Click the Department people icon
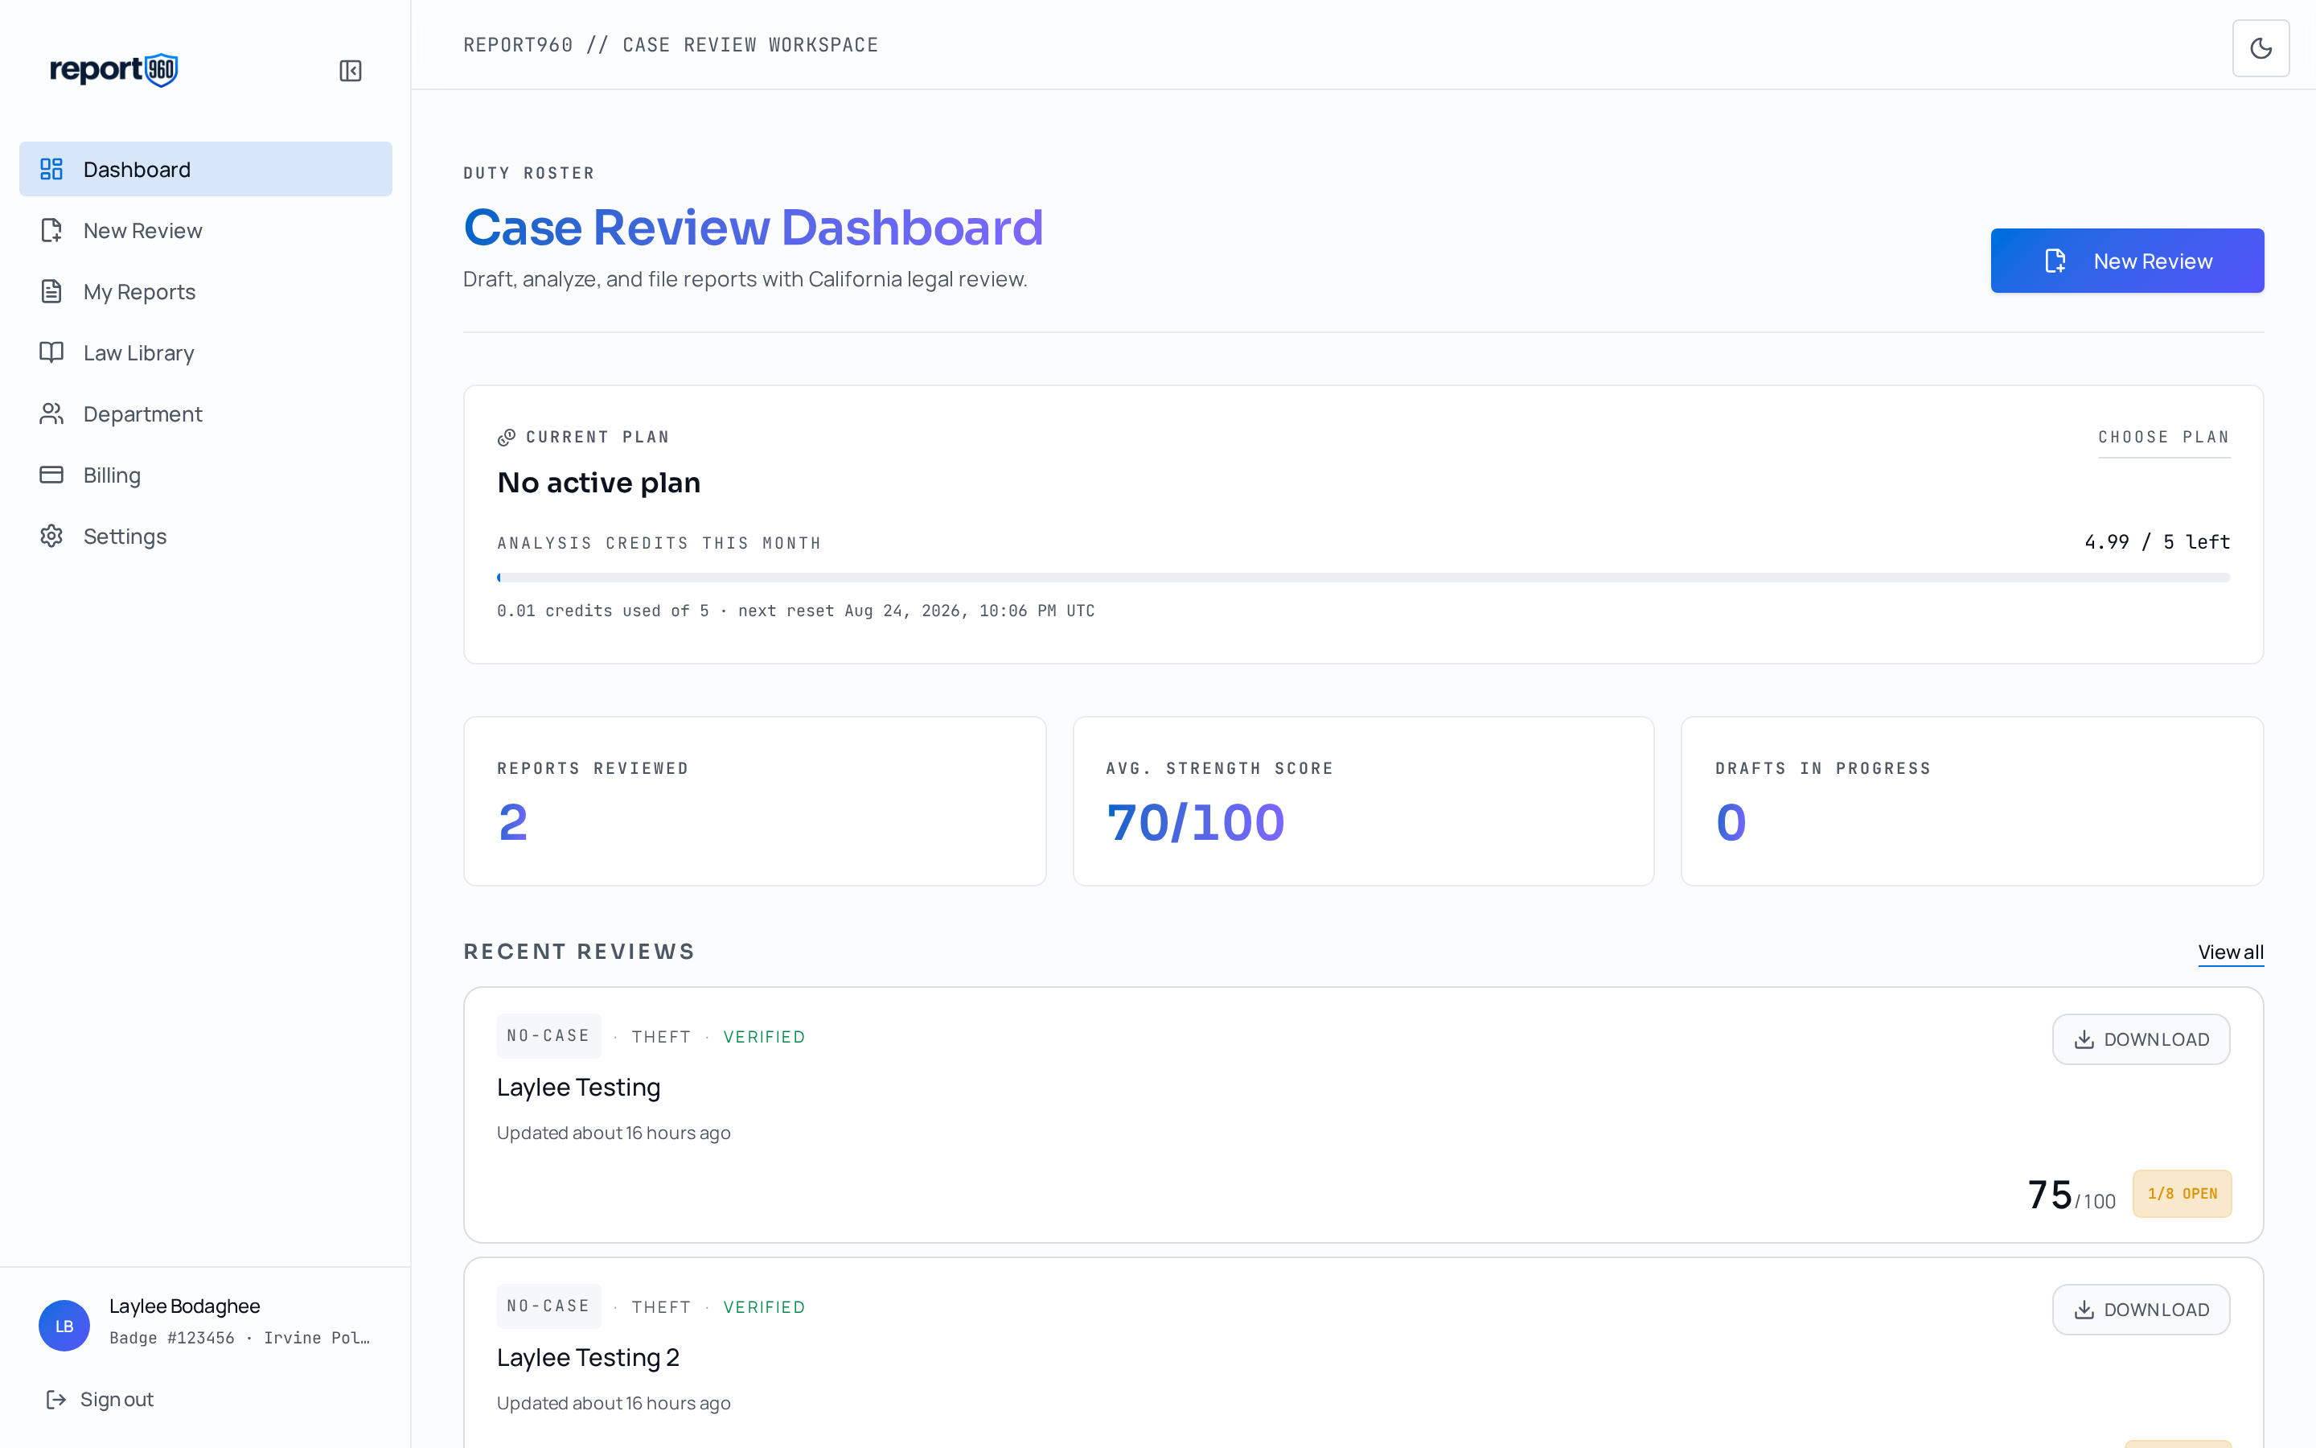2316x1448 pixels. point(51,413)
